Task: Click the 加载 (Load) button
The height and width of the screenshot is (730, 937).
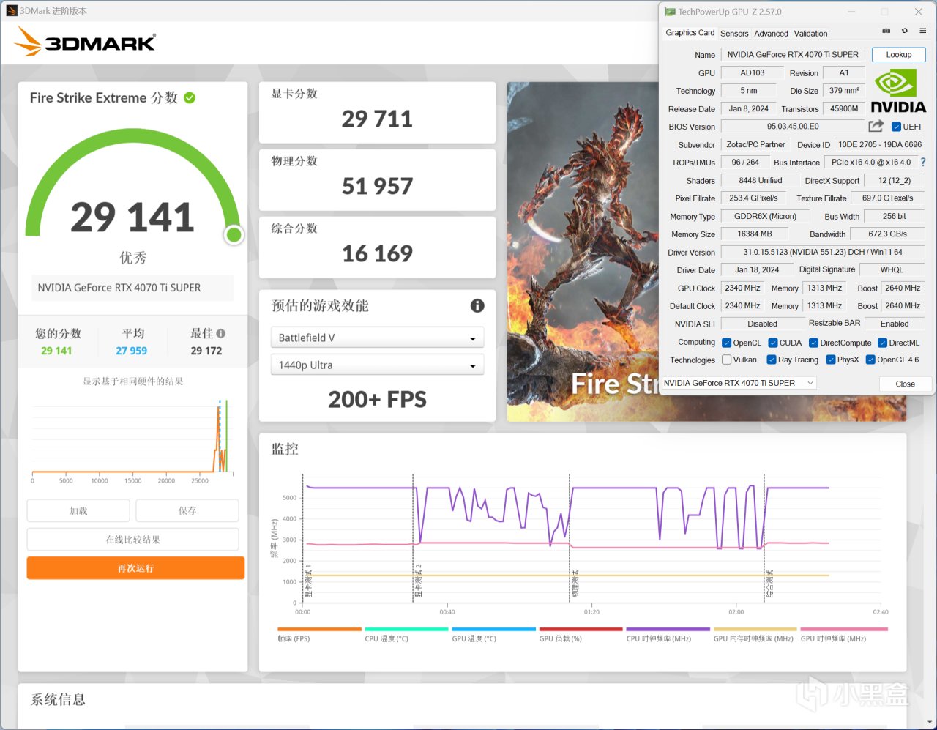Action: (x=78, y=510)
